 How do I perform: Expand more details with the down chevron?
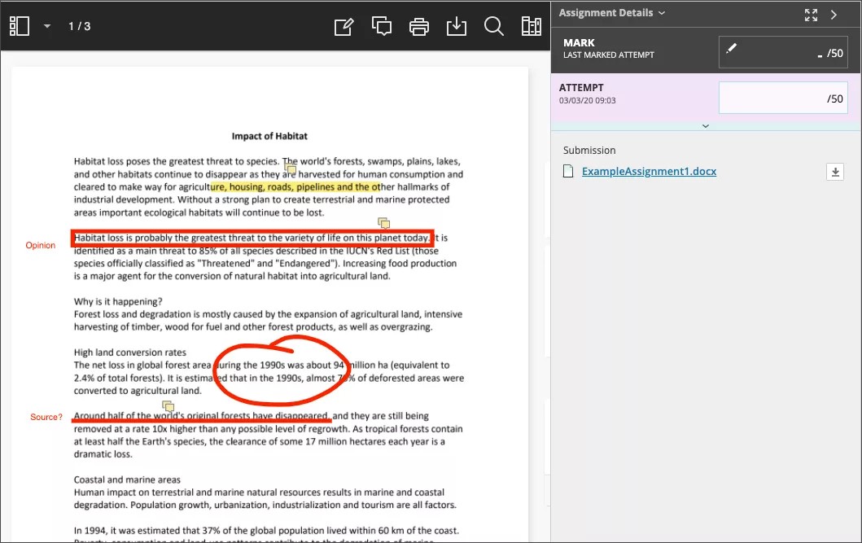tap(705, 126)
